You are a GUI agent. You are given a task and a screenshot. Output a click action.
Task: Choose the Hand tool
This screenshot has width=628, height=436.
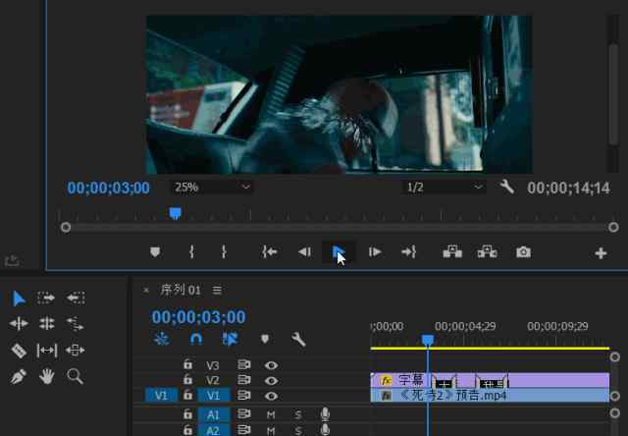pyautogui.click(x=46, y=376)
